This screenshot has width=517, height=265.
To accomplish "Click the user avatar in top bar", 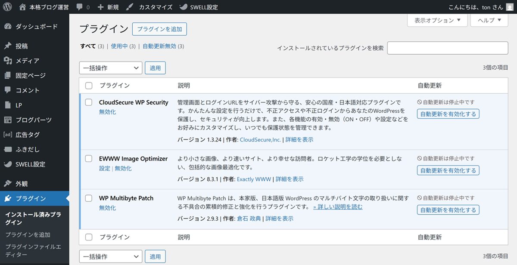I will (x=510, y=7).
